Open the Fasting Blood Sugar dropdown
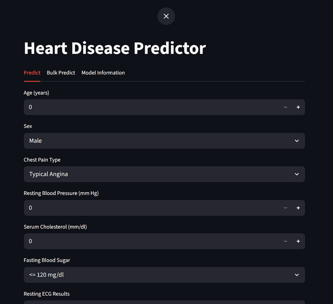Viewport: 333px width, 304px height. pos(156,275)
